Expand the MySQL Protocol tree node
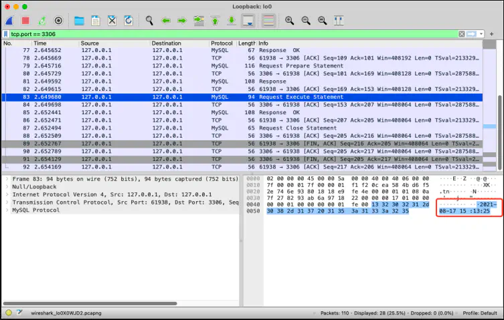 click(x=7, y=210)
